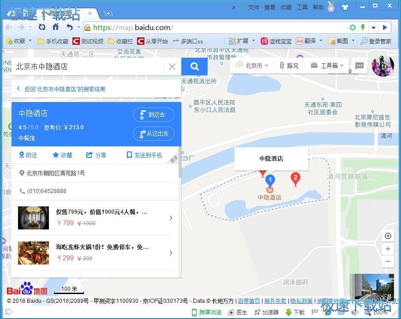Zoom out the map with minus button
Image resolution: width=401 pixels, height=319 pixels.
point(388,261)
